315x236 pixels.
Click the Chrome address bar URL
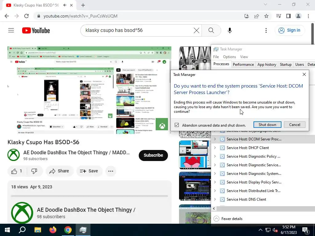(x=80, y=16)
